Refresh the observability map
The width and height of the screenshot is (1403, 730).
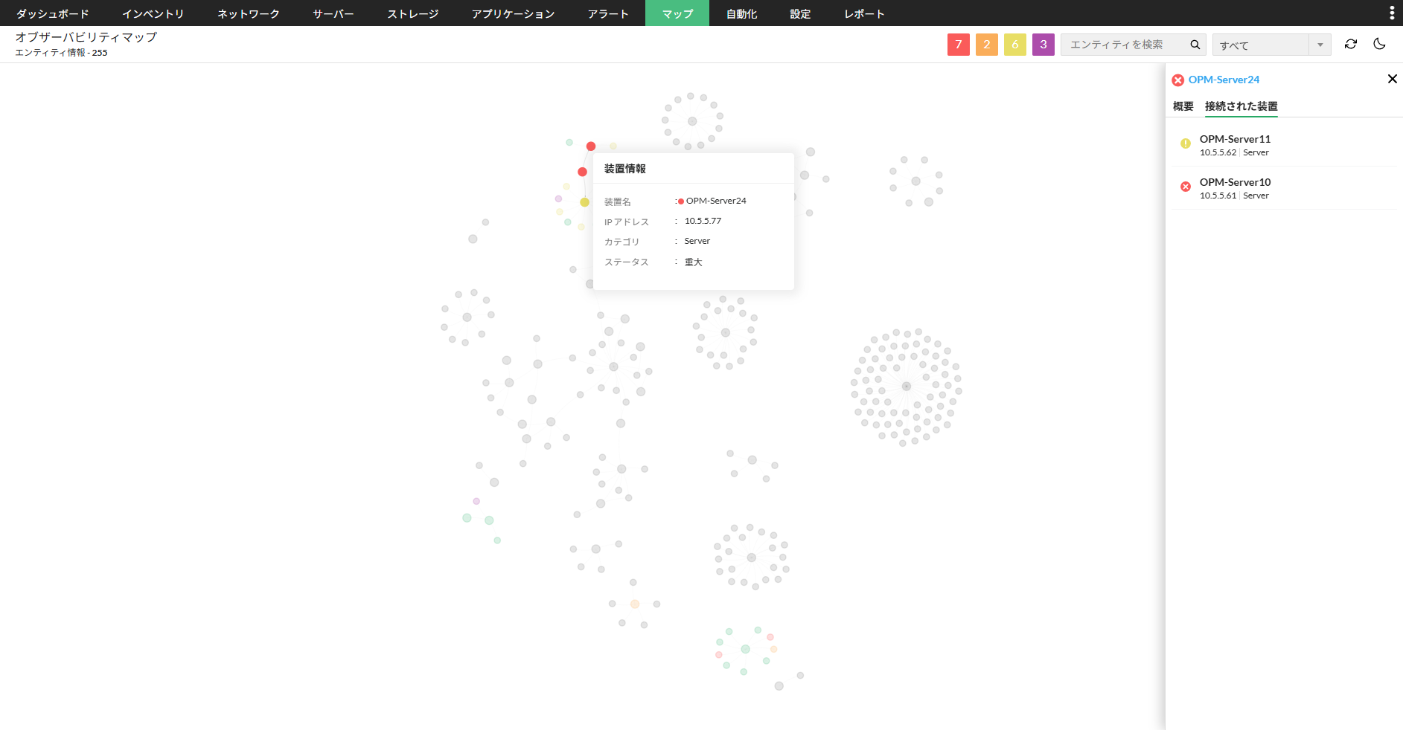pos(1351,45)
